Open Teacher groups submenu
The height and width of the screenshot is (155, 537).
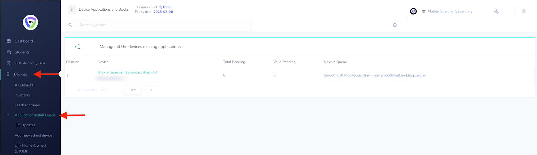pyautogui.click(x=27, y=105)
